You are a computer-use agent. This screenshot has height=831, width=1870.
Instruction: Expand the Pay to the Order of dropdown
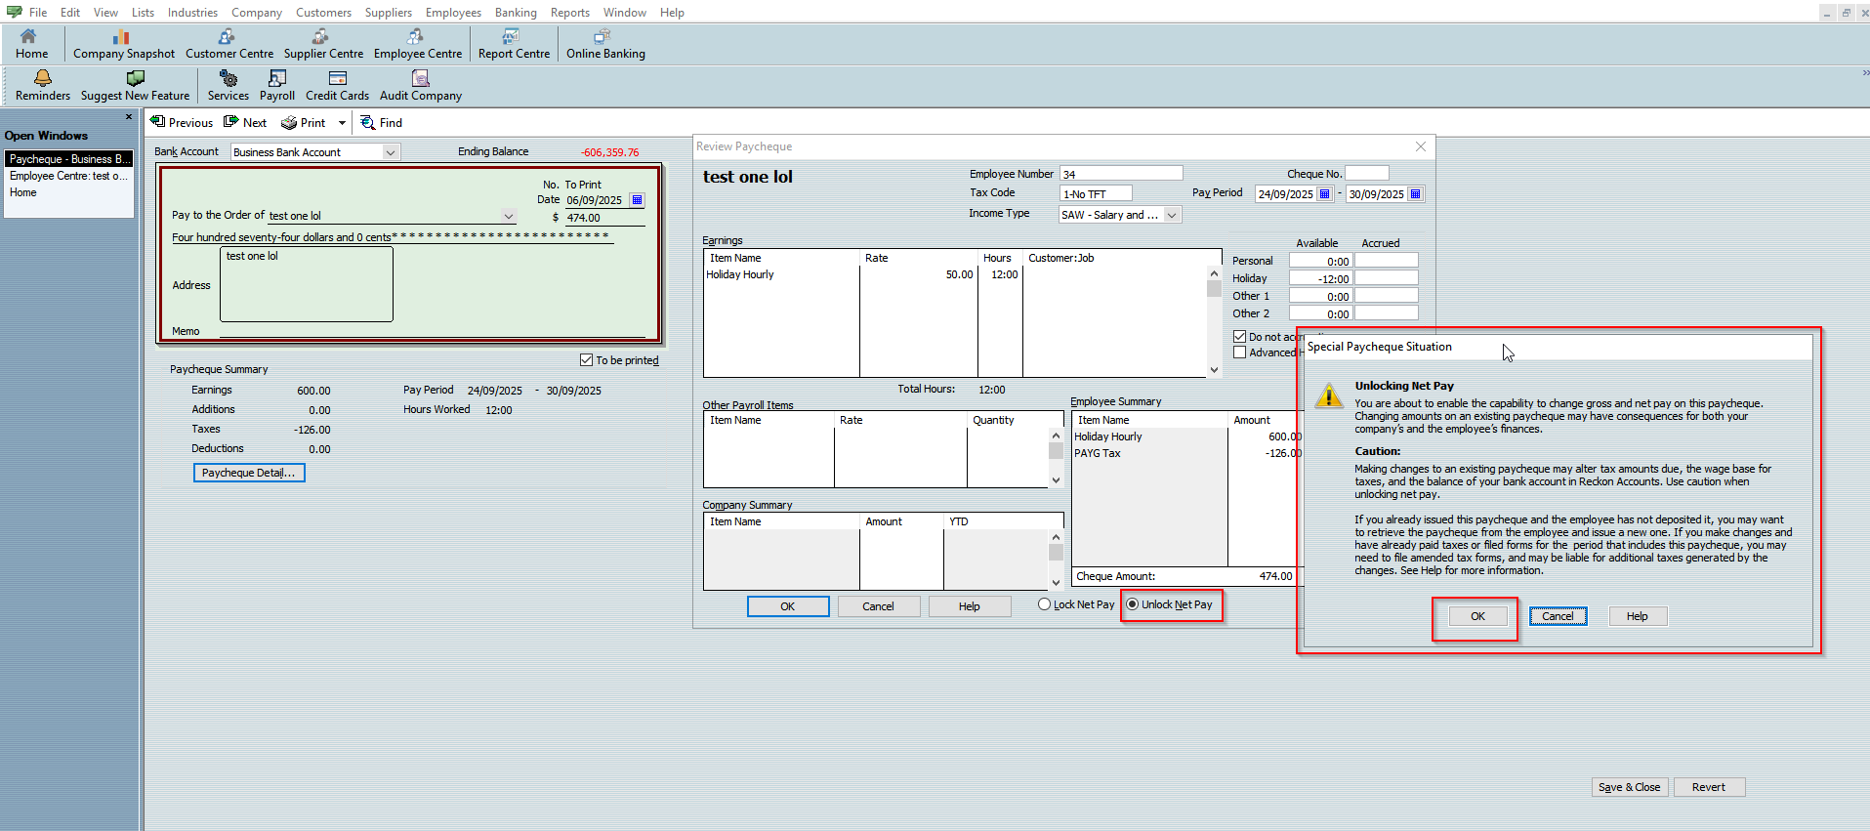coord(508,216)
